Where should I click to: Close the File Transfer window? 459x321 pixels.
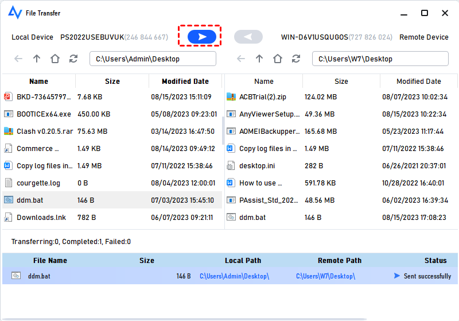pyautogui.click(x=445, y=13)
